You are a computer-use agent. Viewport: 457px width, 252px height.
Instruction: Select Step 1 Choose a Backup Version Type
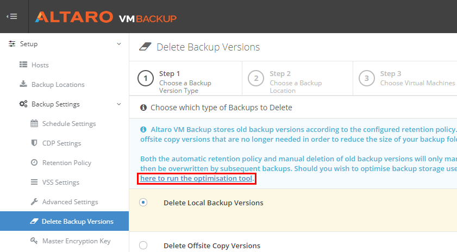tap(186, 78)
